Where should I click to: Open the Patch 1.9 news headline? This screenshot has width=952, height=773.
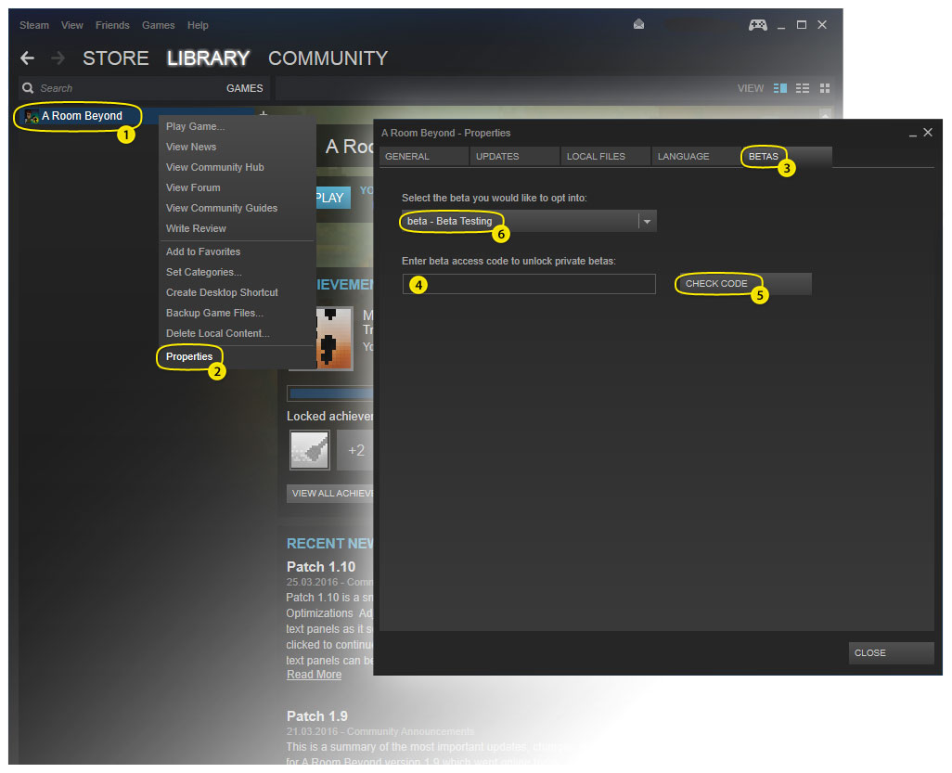(317, 715)
